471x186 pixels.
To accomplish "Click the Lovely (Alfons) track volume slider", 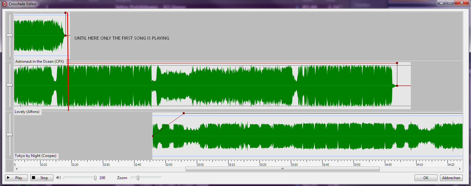I will click(x=10, y=85).
